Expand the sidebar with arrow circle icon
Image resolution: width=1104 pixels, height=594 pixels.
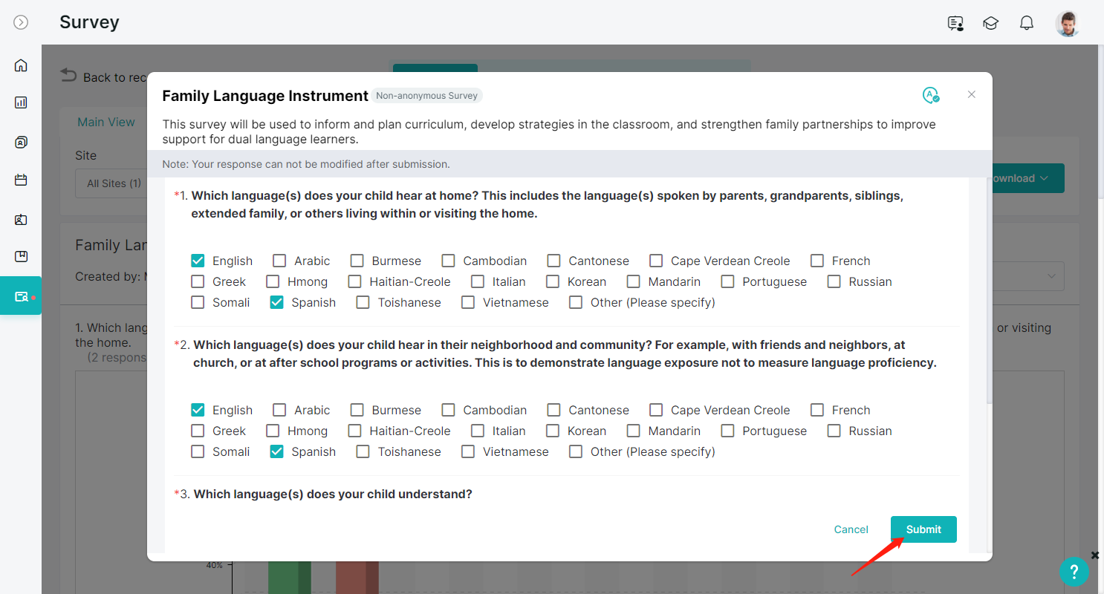[x=21, y=22]
